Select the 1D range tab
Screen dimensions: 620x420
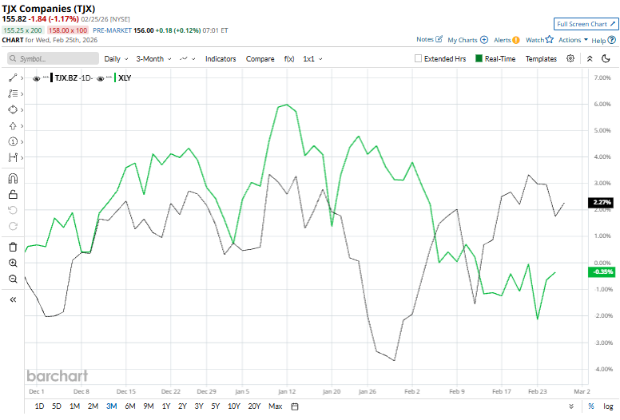point(39,406)
